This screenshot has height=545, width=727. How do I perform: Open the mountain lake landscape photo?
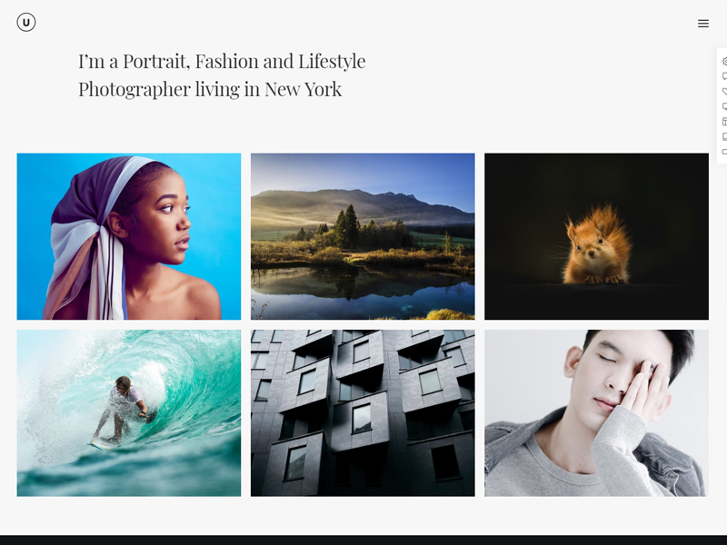363,236
